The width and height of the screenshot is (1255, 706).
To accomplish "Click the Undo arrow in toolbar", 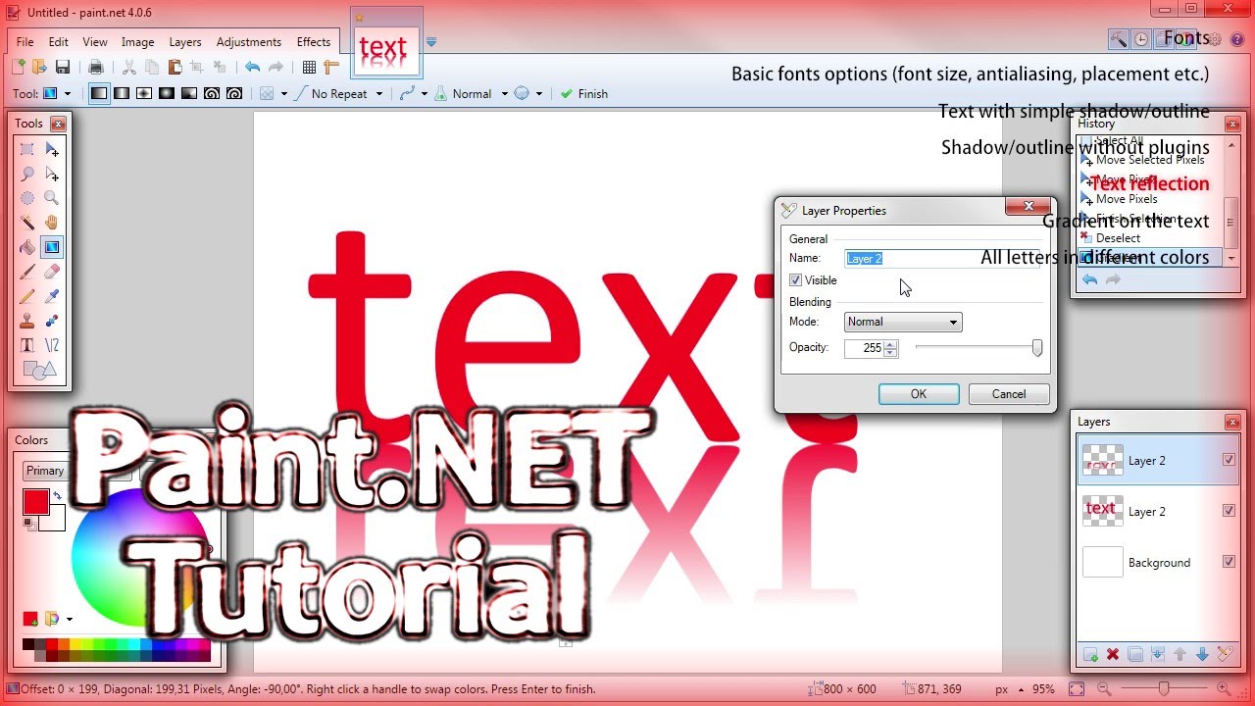I will (x=252, y=67).
